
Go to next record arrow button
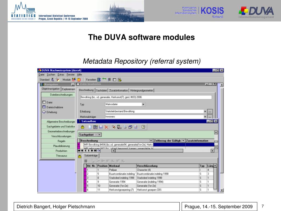tap(89, 151)
